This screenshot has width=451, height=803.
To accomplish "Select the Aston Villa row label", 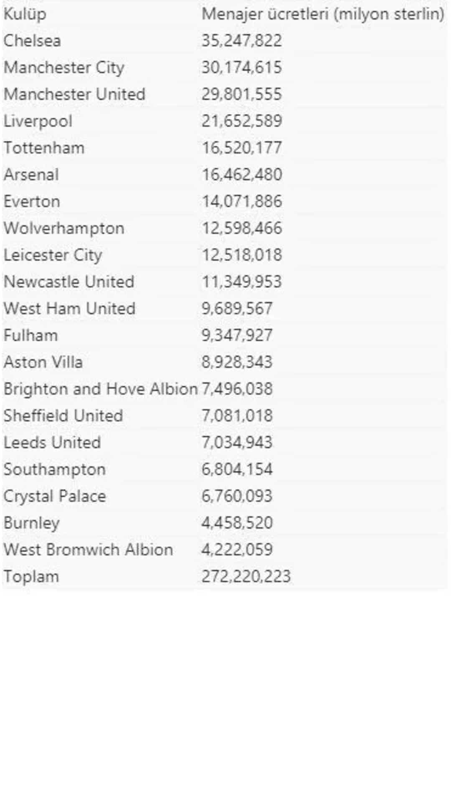I will coord(43,362).
